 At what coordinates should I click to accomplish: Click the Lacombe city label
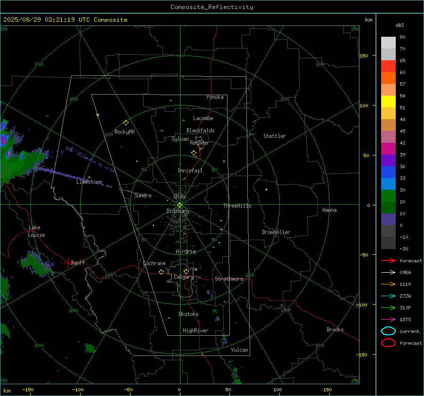click(x=203, y=118)
